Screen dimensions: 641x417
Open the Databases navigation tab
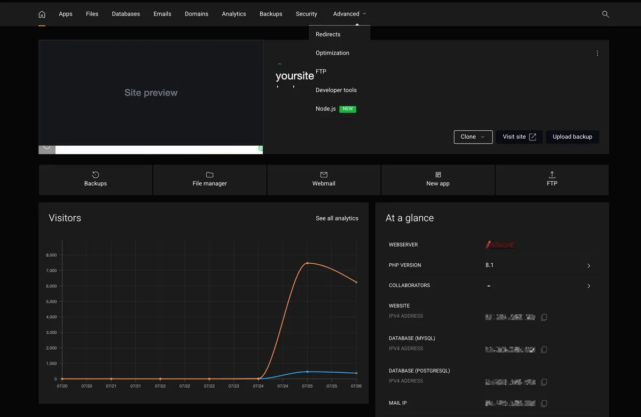tap(126, 14)
